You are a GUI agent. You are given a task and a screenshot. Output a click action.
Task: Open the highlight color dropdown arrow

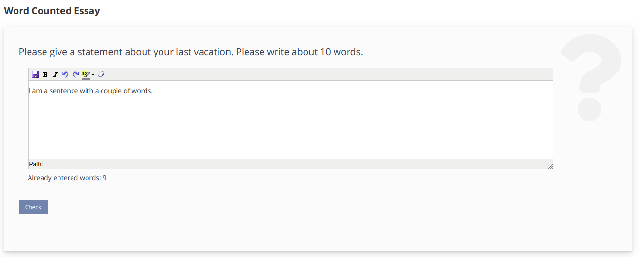pyautogui.click(x=93, y=75)
